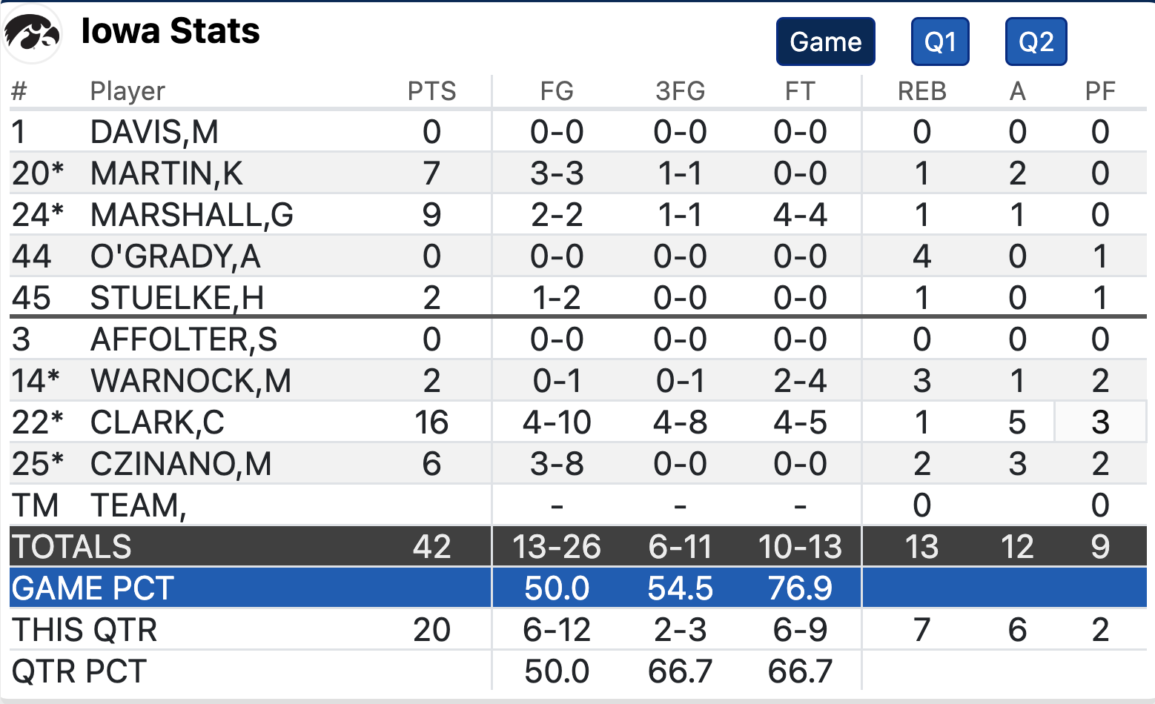Select the TEAM row rebounds entry

[921, 505]
